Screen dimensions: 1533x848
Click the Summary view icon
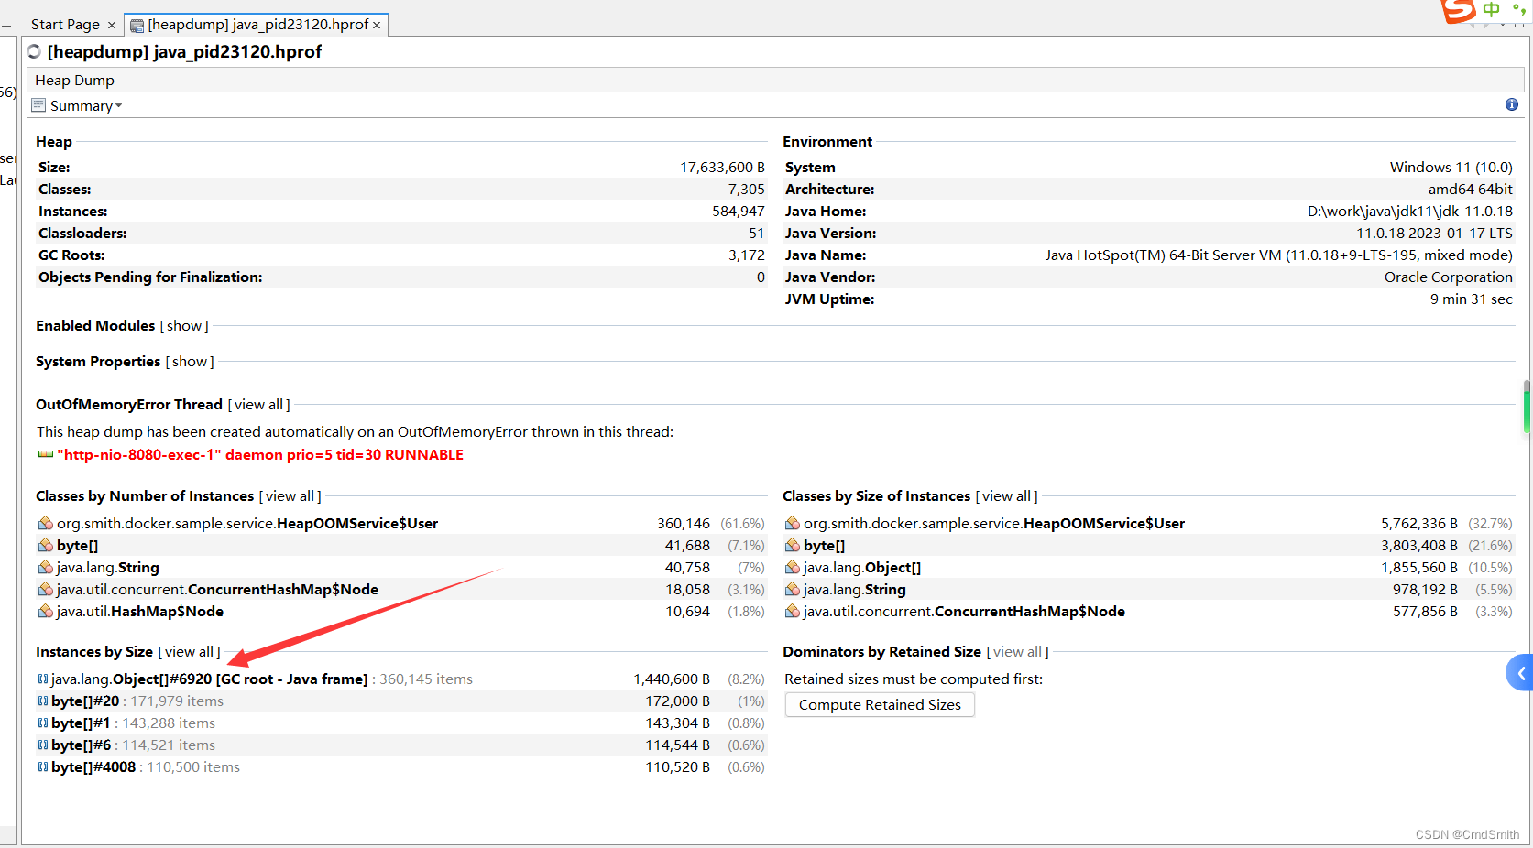point(38,105)
